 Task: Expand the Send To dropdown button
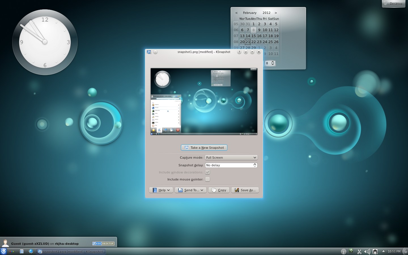[190, 190]
